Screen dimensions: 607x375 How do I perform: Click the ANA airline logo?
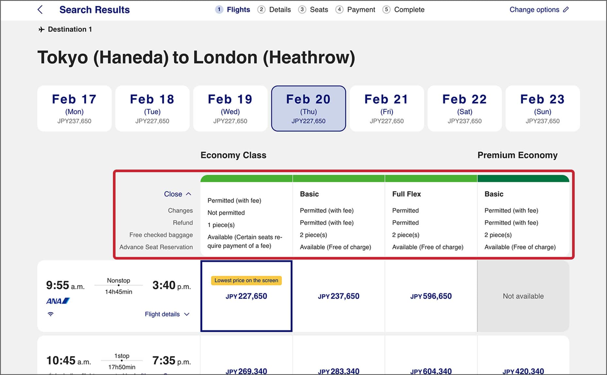coord(58,301)
